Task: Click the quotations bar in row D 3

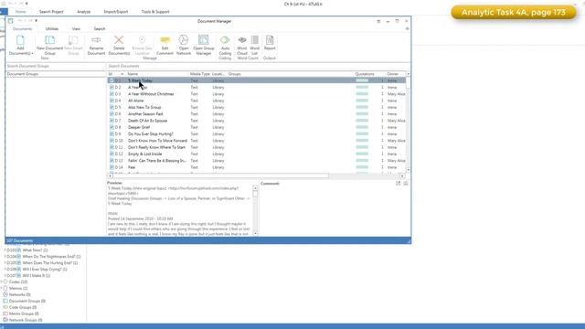Action: [x=362, y=94]
